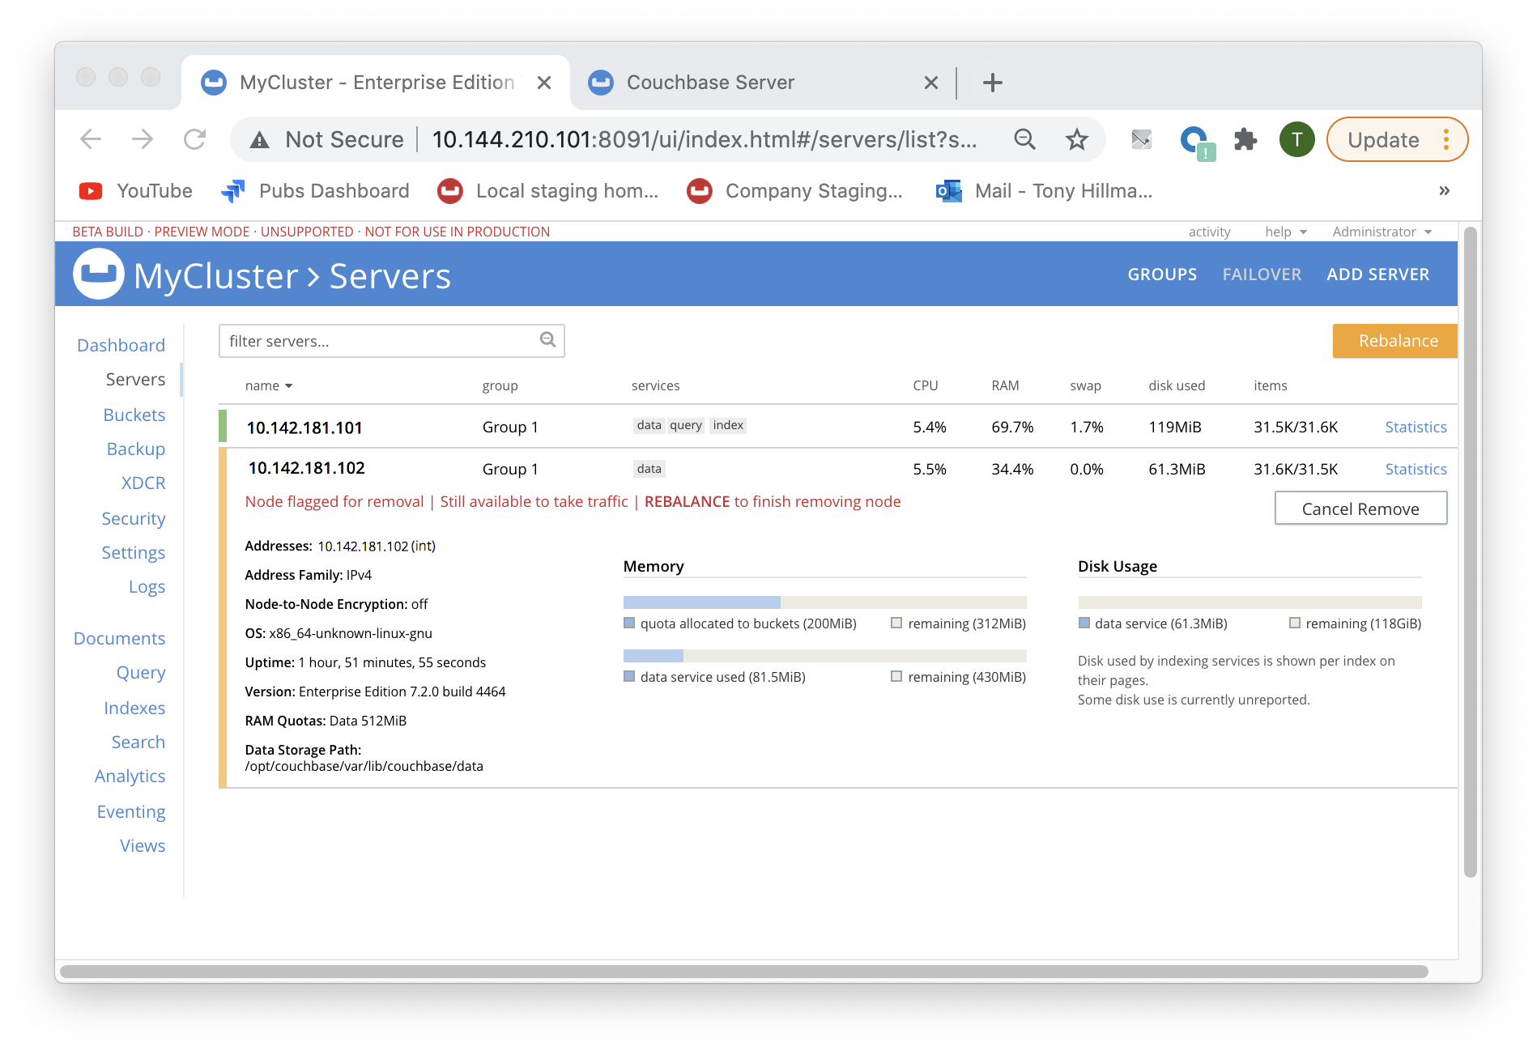Switch to the Couchbase Server tab
Screen dimensions: 1537x1051
(x=709, y=83)
